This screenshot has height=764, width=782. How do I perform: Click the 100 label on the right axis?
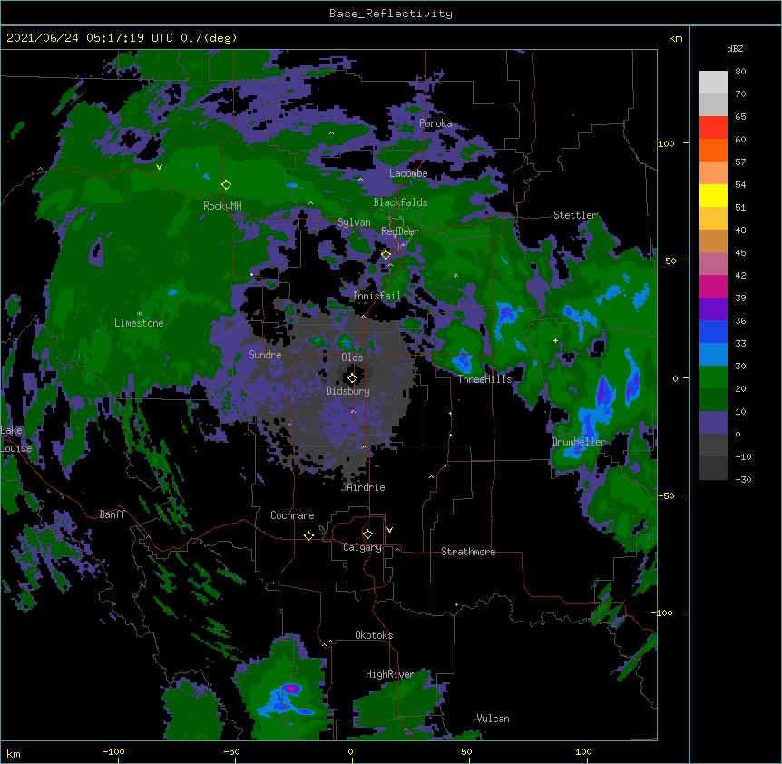(666, 143)
